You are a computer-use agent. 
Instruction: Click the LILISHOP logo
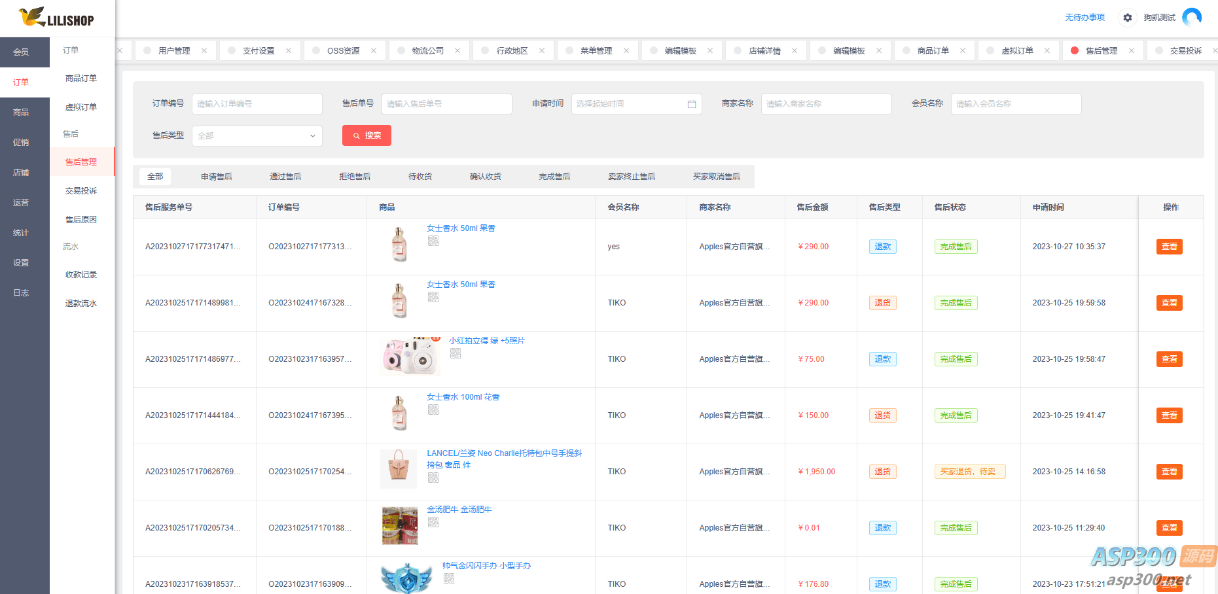coord(56,17)
